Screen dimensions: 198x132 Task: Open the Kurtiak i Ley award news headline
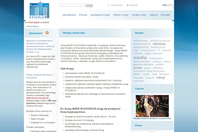coord(40,46)
